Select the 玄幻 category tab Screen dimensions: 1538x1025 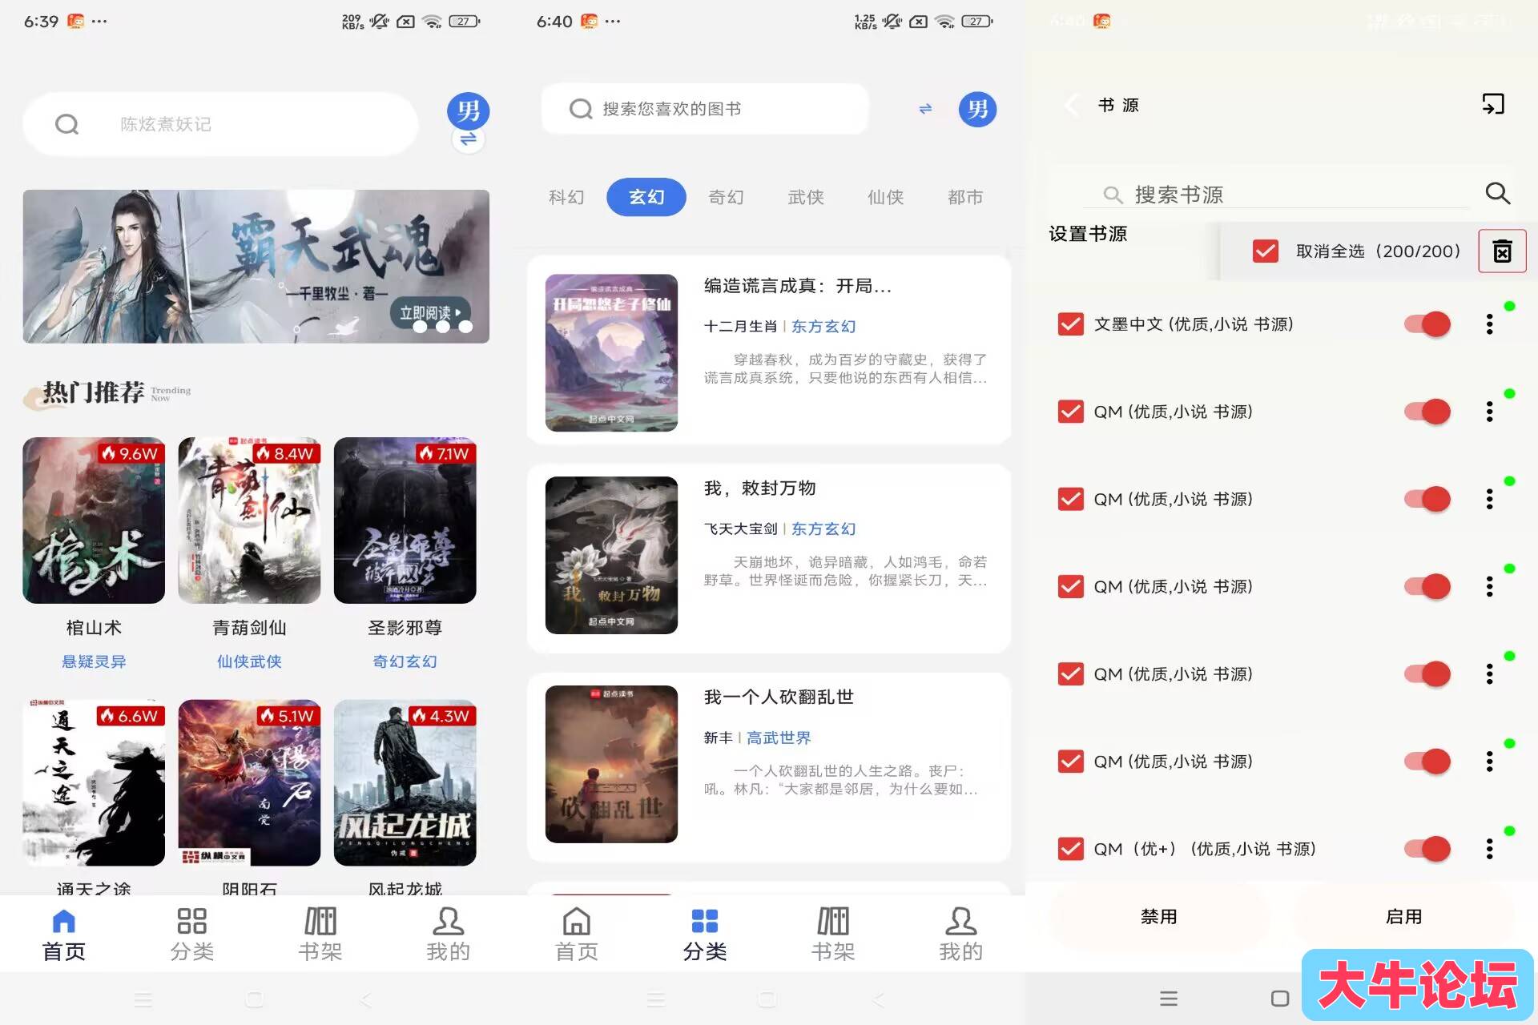tap(646, 197)
